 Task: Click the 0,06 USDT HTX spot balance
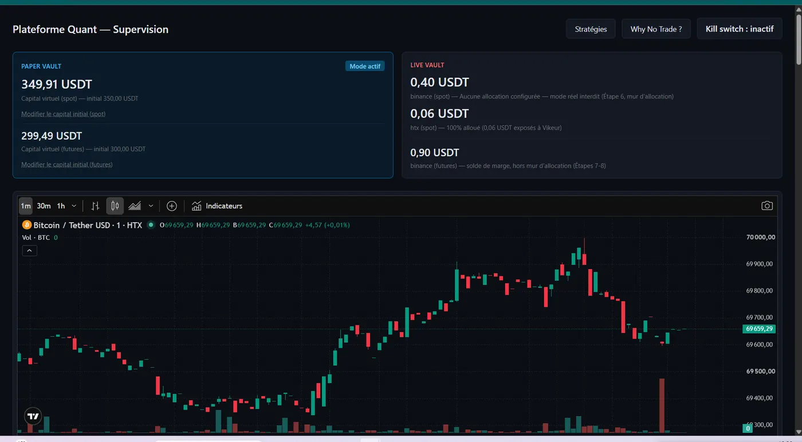pos(440,113)
